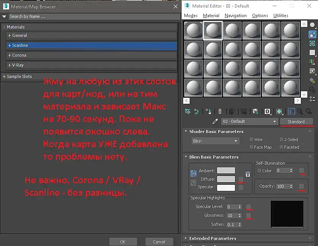
Task: Toggle the Ambient-Diffuse lock button
Action: [x=193, y=173]
